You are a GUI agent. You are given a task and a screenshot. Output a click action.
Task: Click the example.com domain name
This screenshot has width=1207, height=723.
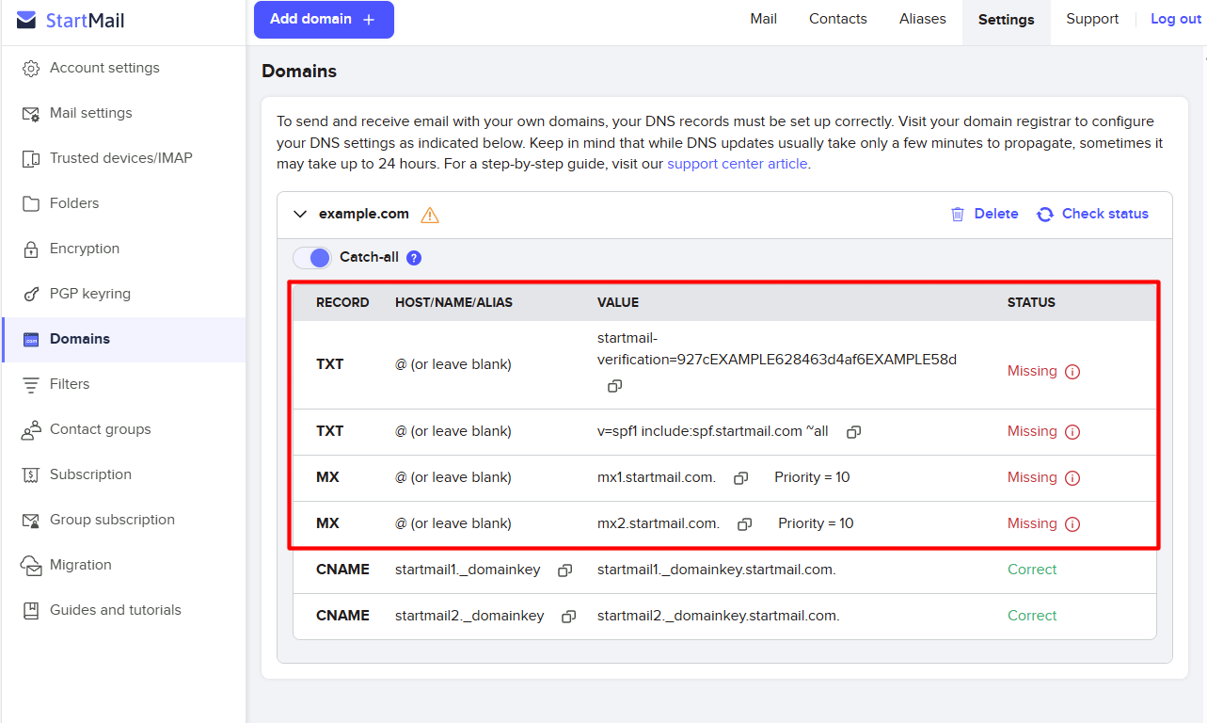pyautogui.click(x=364, y=214)
